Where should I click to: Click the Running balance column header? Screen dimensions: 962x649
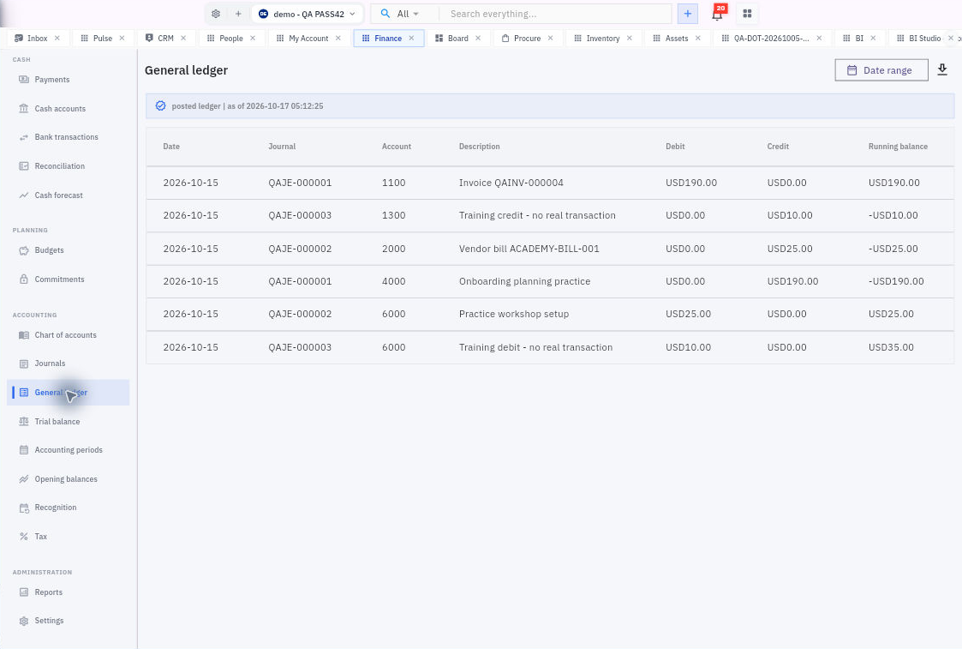click(898, 147)
